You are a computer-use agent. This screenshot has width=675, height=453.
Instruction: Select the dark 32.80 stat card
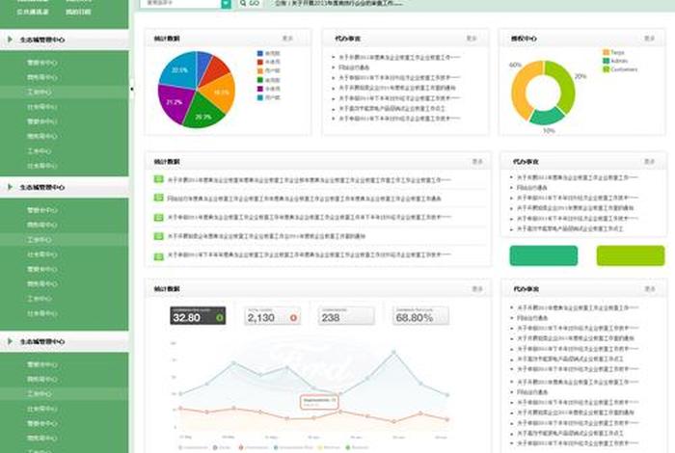point(198,315)
